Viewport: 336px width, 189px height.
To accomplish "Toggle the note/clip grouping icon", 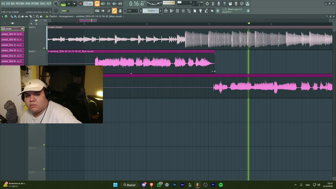I will pos(109,11).
